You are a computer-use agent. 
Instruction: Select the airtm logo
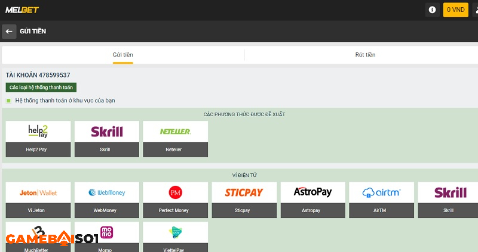click(x=381, y=192)
